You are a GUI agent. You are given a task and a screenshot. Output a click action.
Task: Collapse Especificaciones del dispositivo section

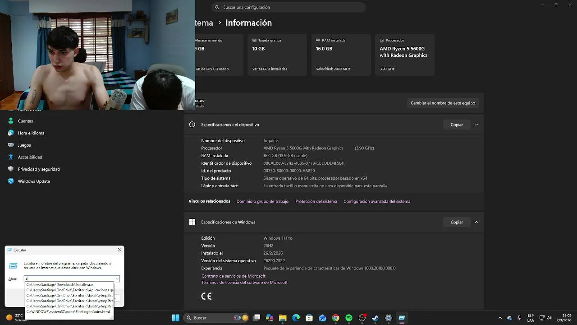point(476,125)
